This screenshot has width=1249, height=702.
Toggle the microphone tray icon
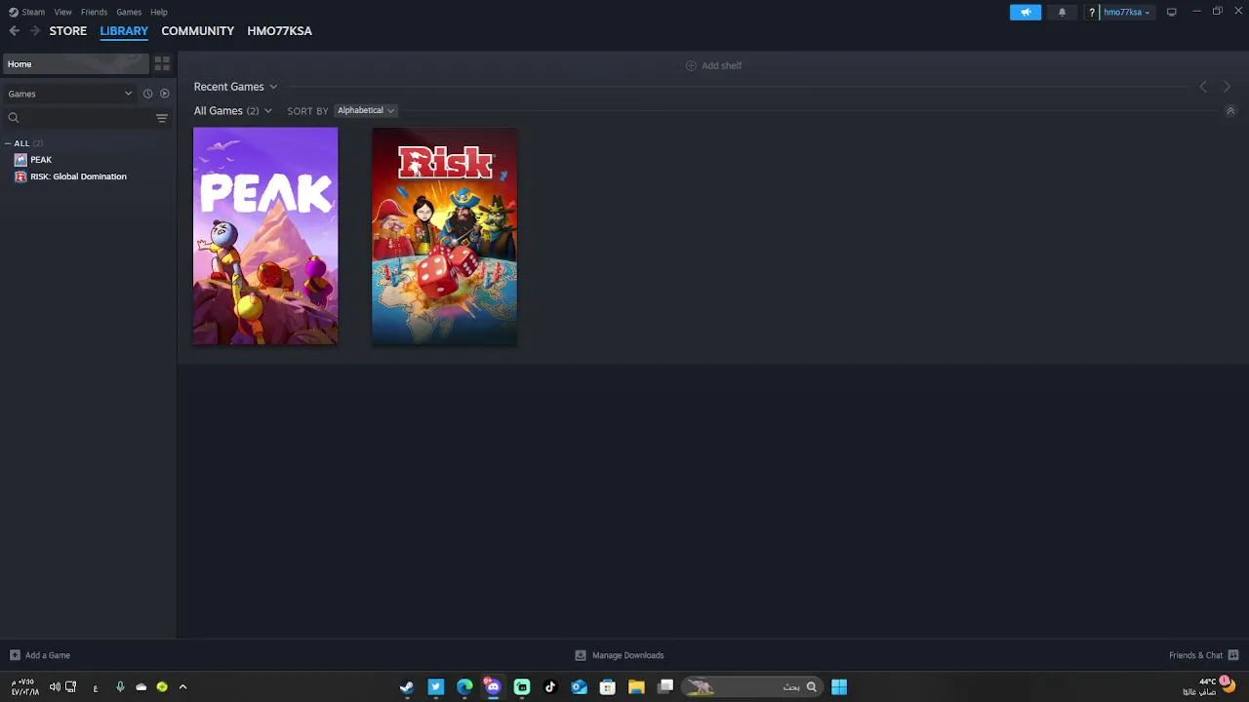click(x=120, y=687)
